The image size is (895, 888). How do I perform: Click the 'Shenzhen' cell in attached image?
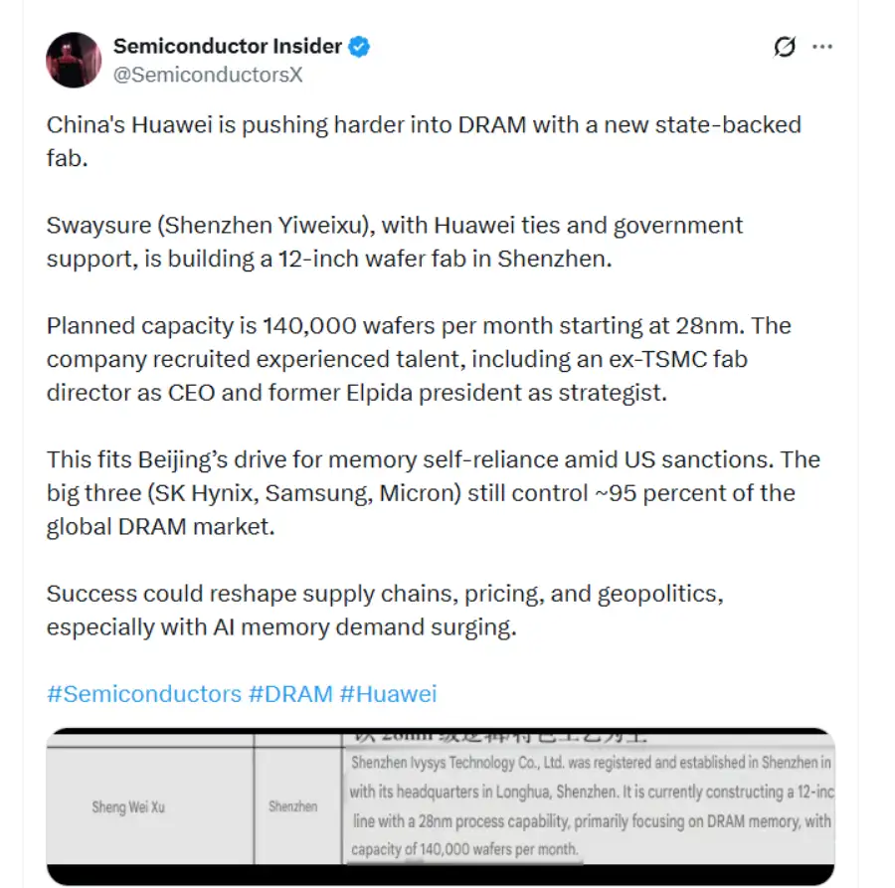[292, 806]
